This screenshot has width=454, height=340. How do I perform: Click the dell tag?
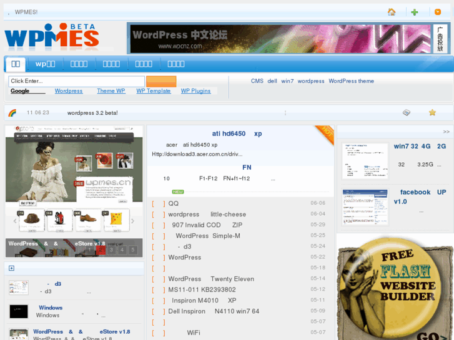coord(272,81)
